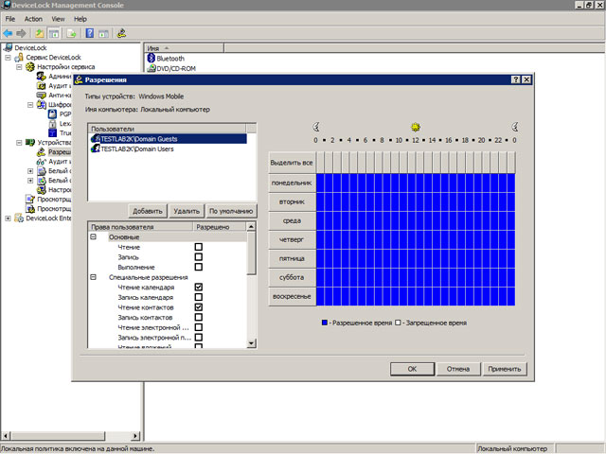Collapse the Основные permissions group
606x454 pixels.
tap(94, 237)
